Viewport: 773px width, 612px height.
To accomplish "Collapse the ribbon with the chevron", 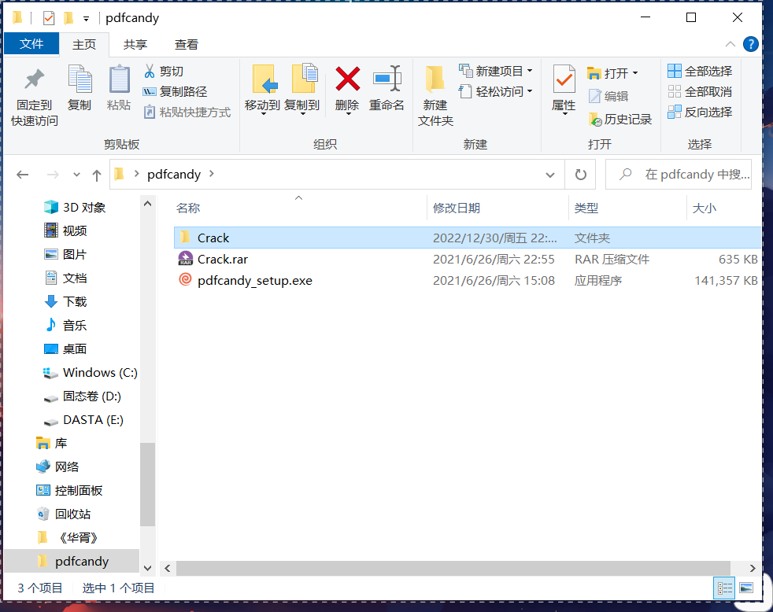I will coord(730,44).
